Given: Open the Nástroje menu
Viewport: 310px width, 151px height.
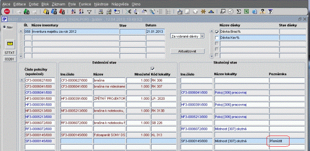Looking at the screenshot, I should pos(101,4).
